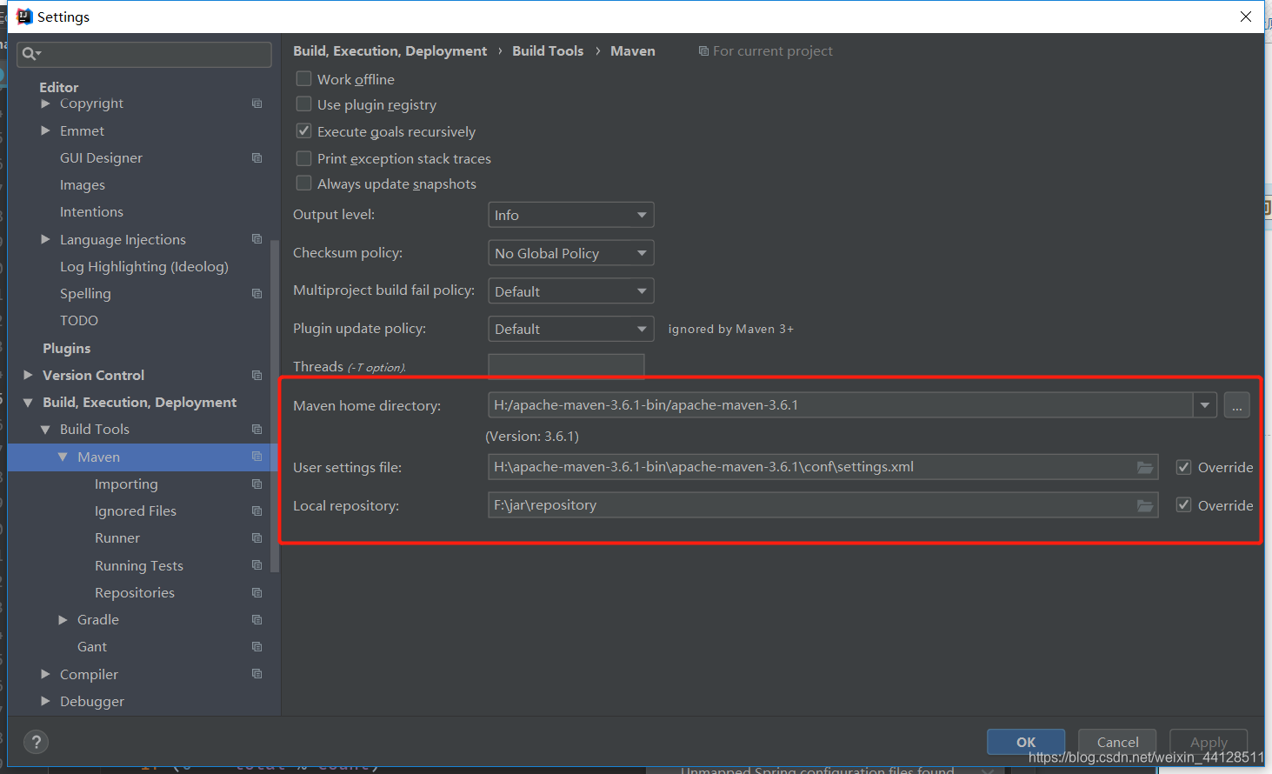Click the OK button
Image resolution: width=1272 pixels, height=774 pixels.
click(1026, 742)
